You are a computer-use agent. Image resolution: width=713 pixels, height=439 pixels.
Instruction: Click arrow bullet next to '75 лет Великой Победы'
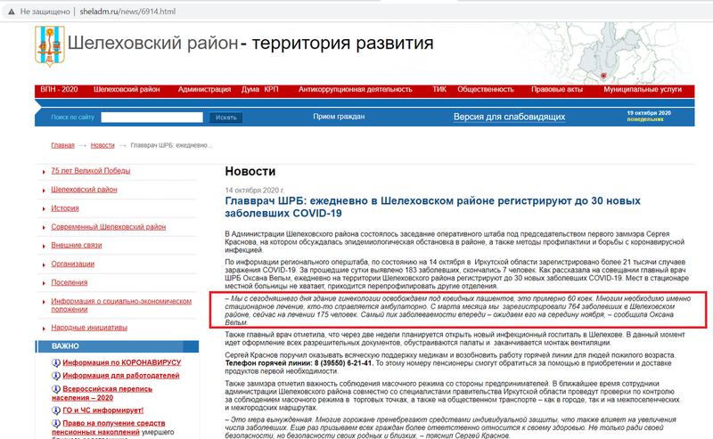coord(44,172)
